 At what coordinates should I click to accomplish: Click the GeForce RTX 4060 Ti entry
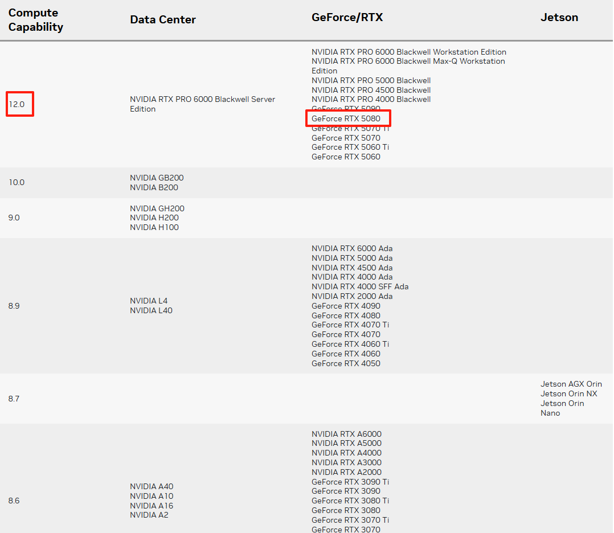350,345
